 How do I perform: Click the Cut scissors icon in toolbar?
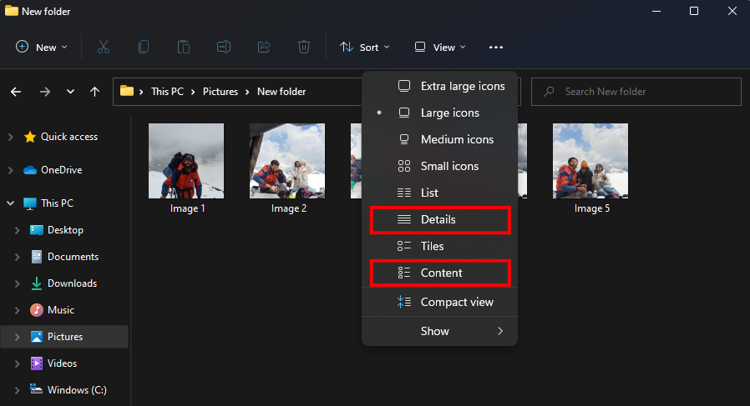pos(104,48)
